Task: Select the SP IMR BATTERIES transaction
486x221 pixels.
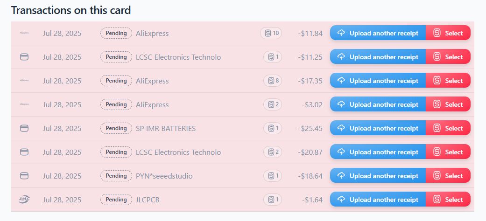Action: (x=448, y=128)
